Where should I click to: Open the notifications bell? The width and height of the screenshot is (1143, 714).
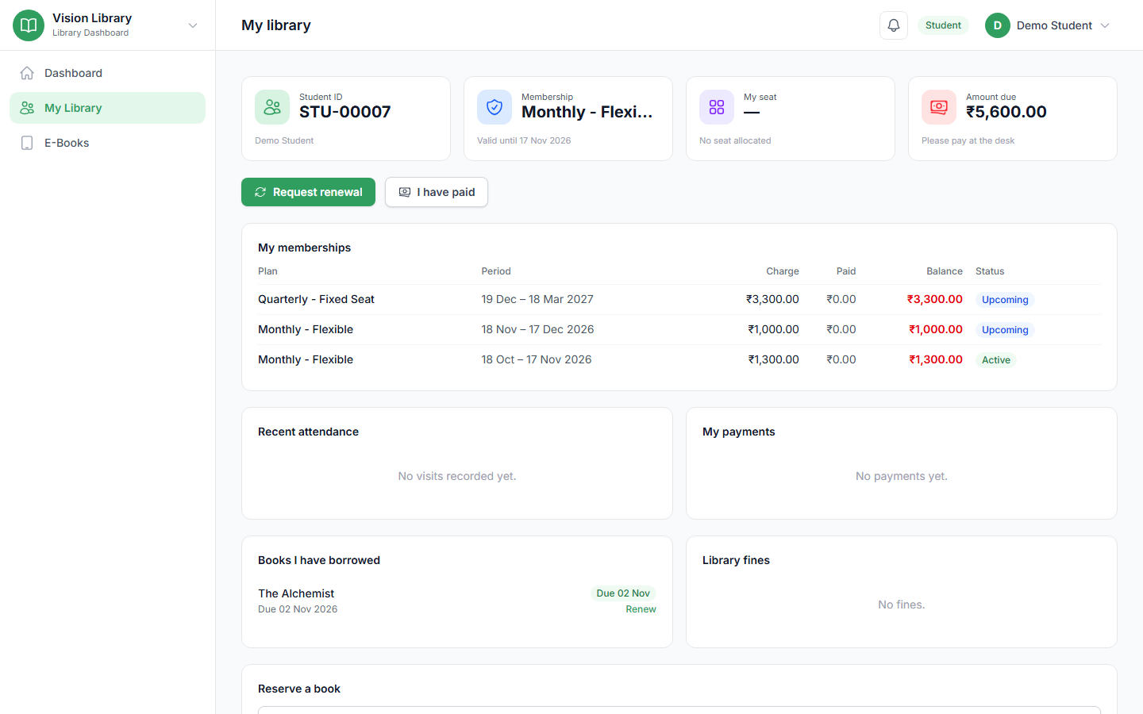pos(894,25)
